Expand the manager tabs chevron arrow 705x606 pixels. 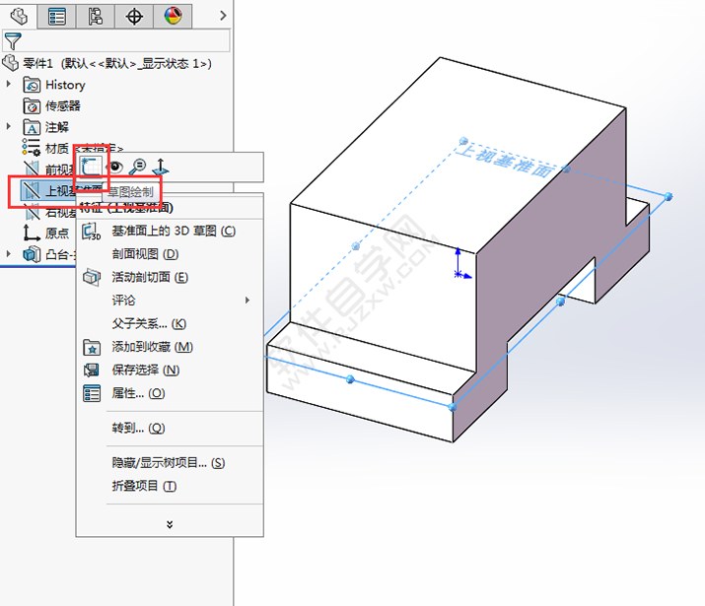coord(223,16)
